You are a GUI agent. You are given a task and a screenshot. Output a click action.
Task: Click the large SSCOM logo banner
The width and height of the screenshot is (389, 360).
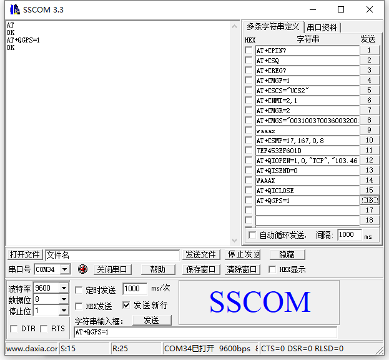coord(260,302)
